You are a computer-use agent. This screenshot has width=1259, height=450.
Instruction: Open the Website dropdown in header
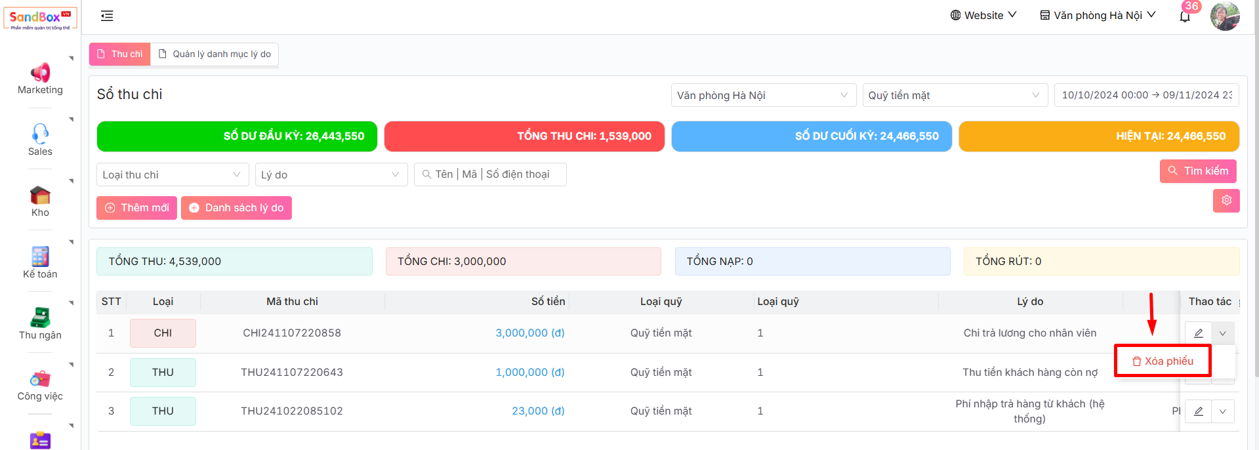pyautogui.click(x=983, y=15)
